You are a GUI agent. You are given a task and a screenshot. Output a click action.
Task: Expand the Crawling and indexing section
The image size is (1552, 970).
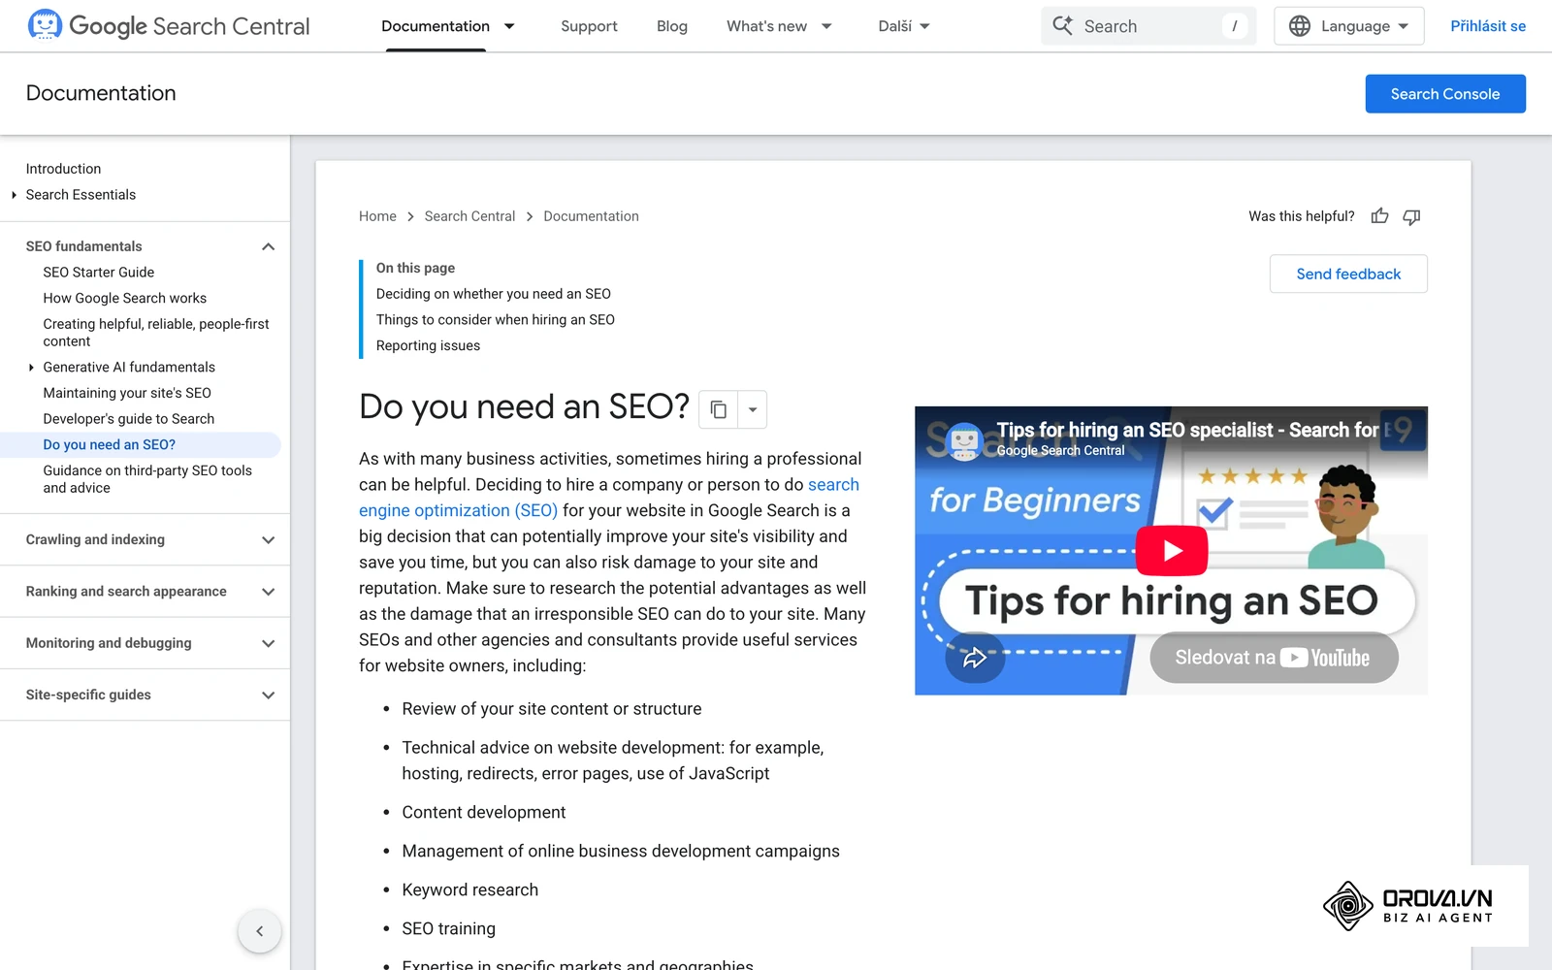(x=269, y=540)
